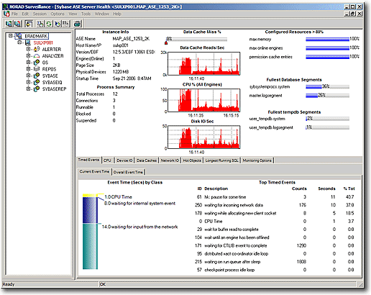Click the connect-to-server toolbar icon with globe
This screenshot has height=295, width=371.
tap(9, 24)
